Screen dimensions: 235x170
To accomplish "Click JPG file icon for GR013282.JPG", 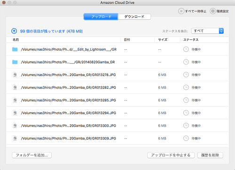I will pos(15,87).
